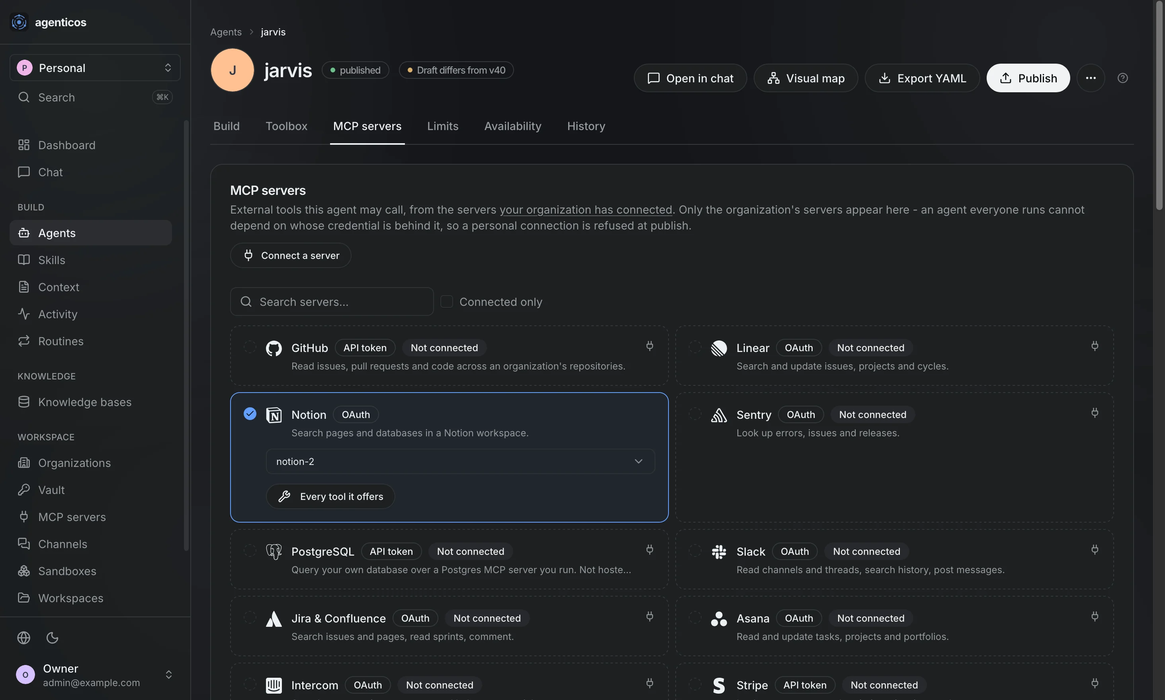Publish the jarvis agent
Screen dimensions: 1165x700
tap(1028, 78)
